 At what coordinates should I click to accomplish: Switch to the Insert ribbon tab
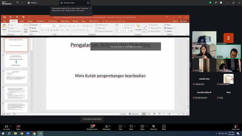tap(22, 21)
